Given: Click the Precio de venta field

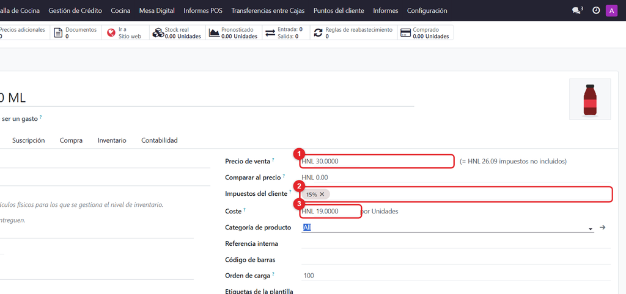Looking at the screenshot, I should coord(377,162).
